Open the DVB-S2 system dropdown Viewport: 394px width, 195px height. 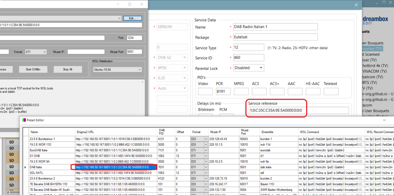(172, 58)
